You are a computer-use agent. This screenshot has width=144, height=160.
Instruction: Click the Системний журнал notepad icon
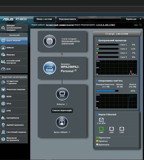3,132
